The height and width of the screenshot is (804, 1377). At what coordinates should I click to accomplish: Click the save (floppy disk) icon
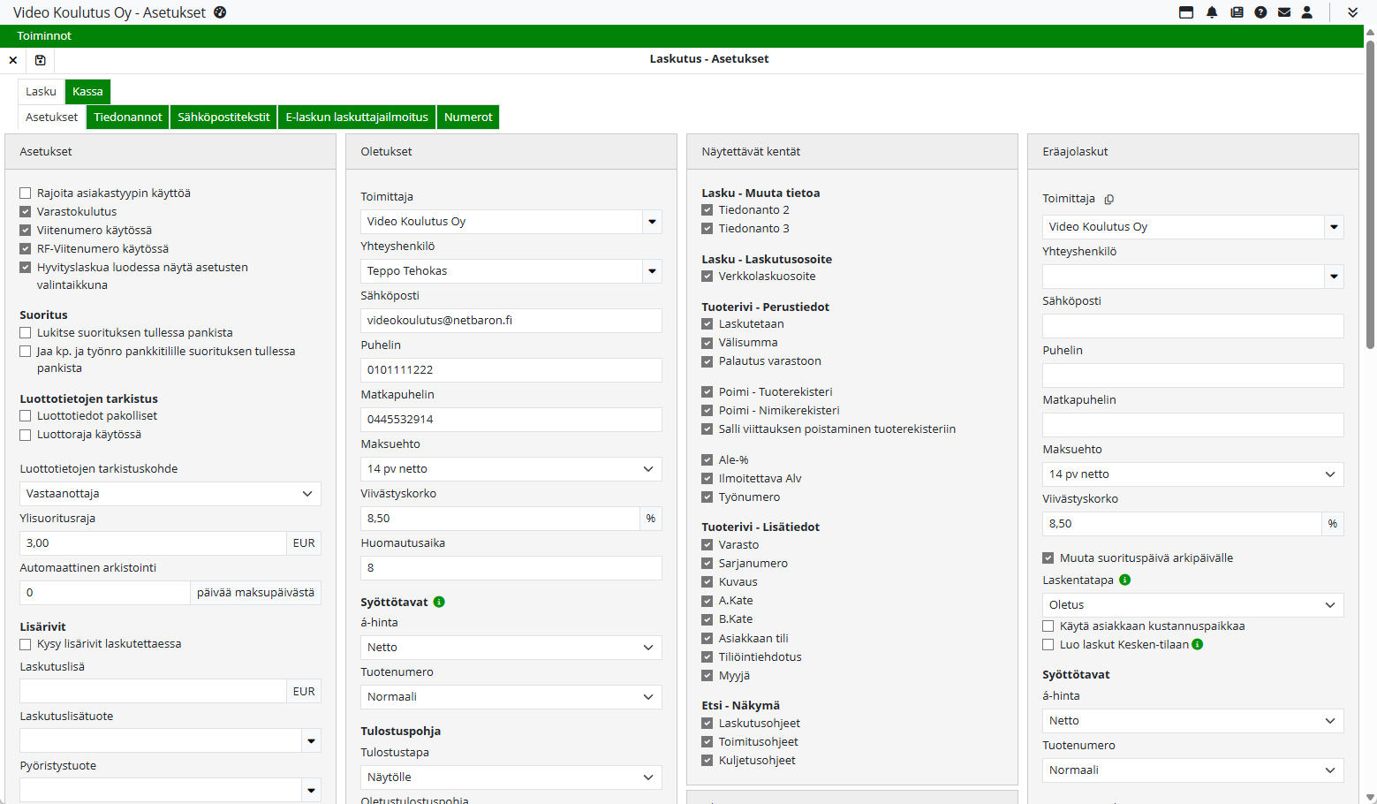(x=40, y=60)
